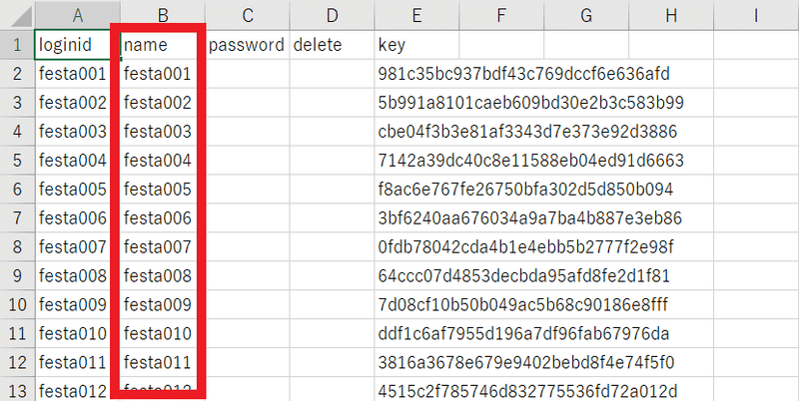Click the column C header
This screenshot has width=799, height=401.
coord(247,16)
